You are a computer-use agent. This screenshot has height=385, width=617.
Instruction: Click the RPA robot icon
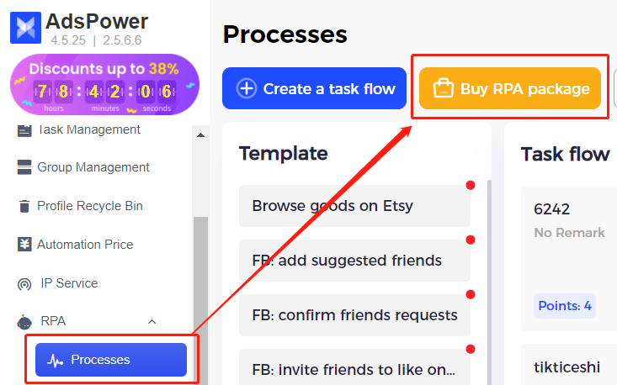(24, 321)
